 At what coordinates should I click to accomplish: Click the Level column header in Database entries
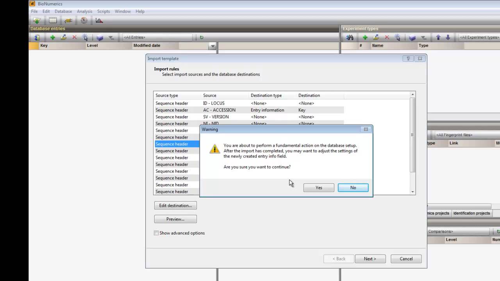[x=109, y=46]
